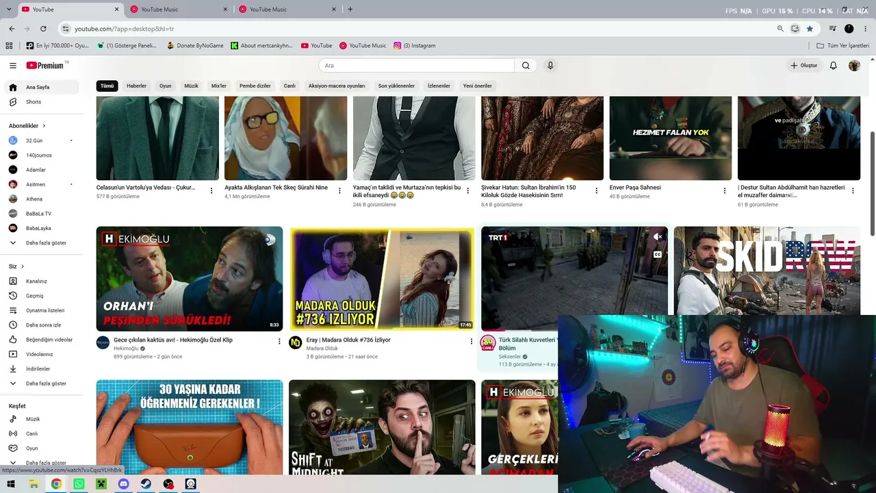Open Chrome apps grid in the bookmarks bar
The image size is (876, 493).
9,46
